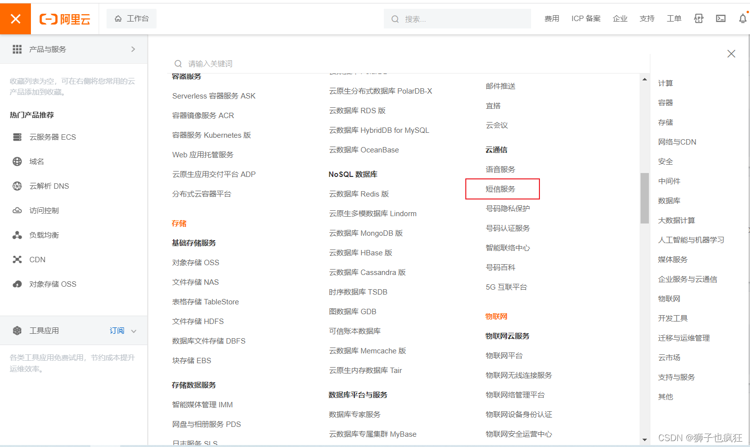Open 对象存储 OSS in product list
Screen dimensions: 750x447
195,262
